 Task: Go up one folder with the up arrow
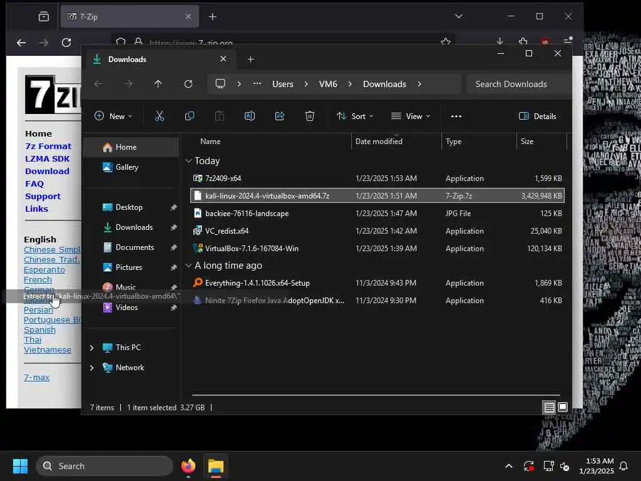(x=158, y=84)
